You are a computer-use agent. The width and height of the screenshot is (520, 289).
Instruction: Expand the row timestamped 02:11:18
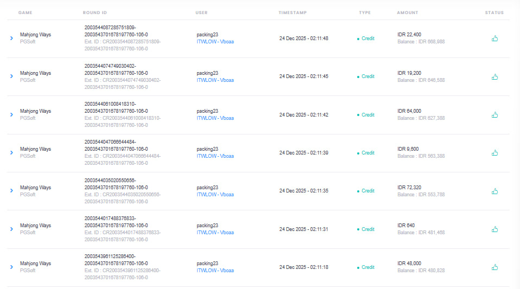11,267
